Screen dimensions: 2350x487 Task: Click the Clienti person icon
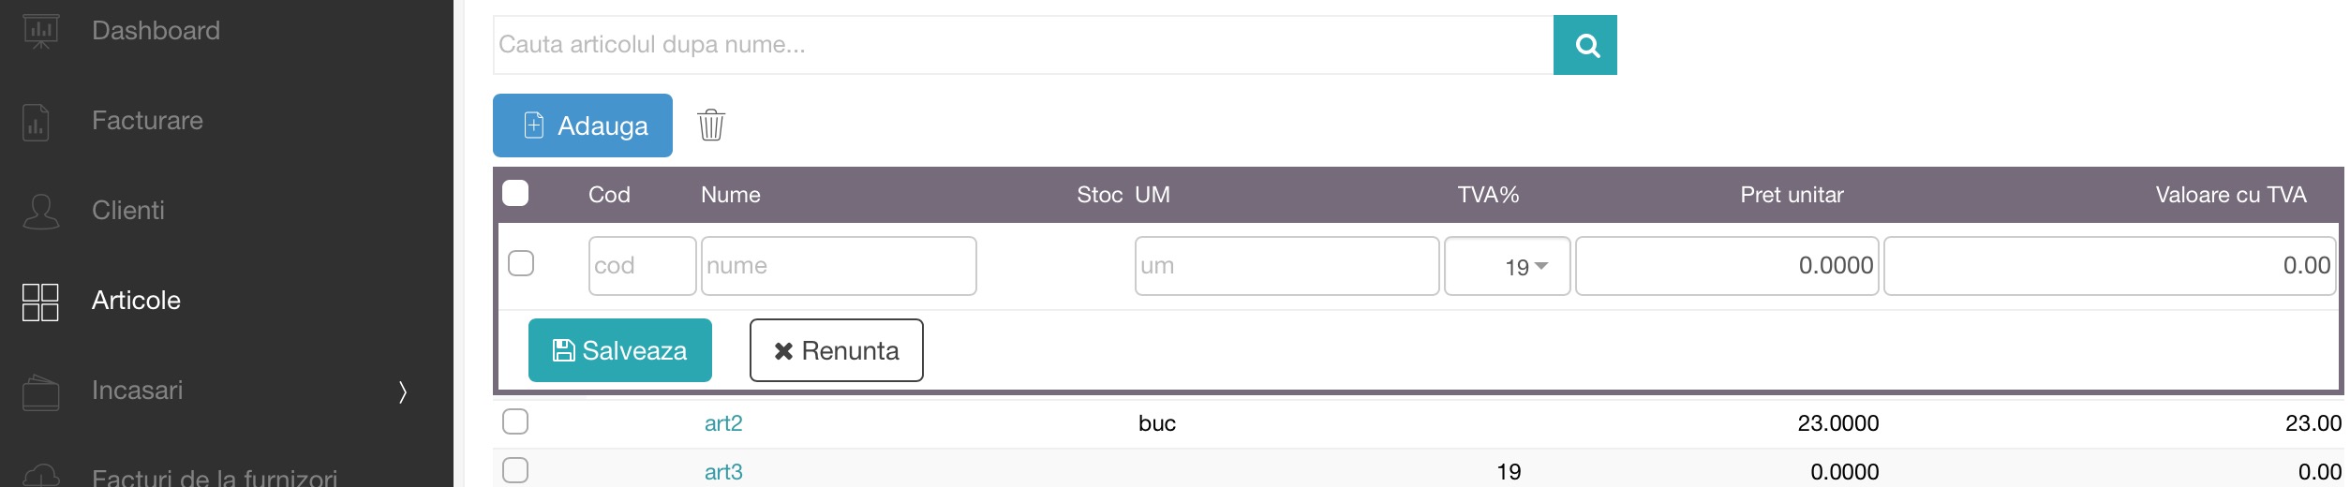point(40,211)
